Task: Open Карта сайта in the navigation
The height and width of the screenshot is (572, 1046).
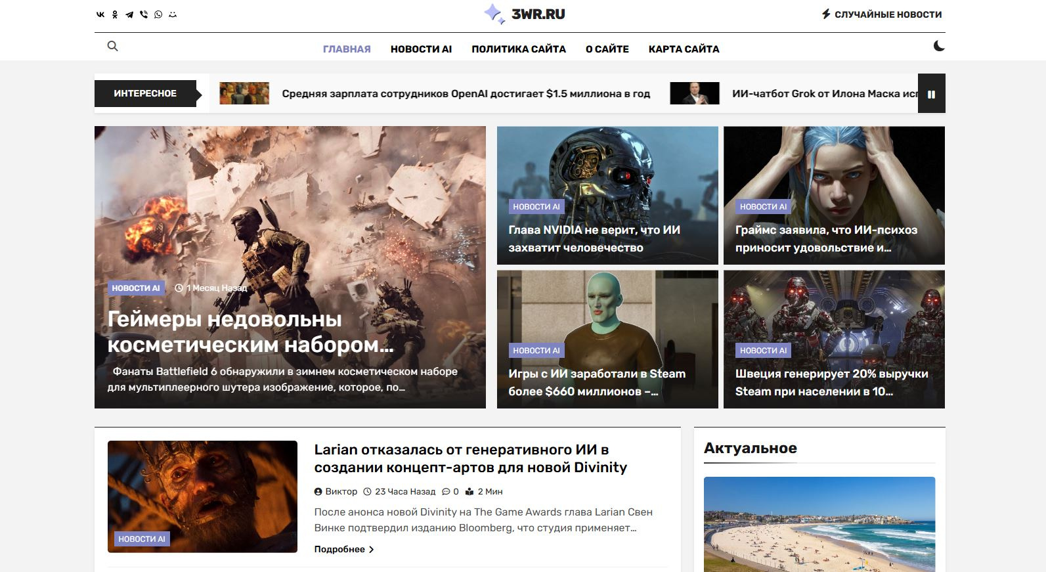Action: (x=684, y=49)
